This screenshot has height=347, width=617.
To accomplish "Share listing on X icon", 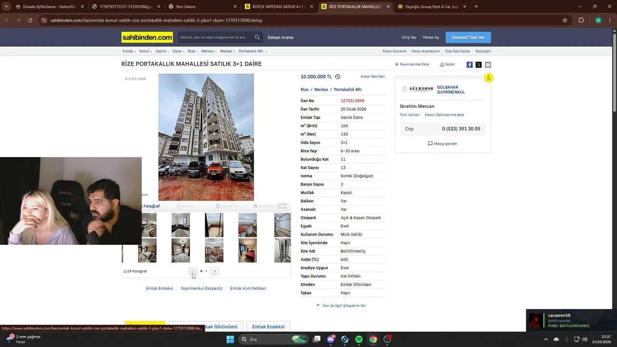I will point(479,65).
